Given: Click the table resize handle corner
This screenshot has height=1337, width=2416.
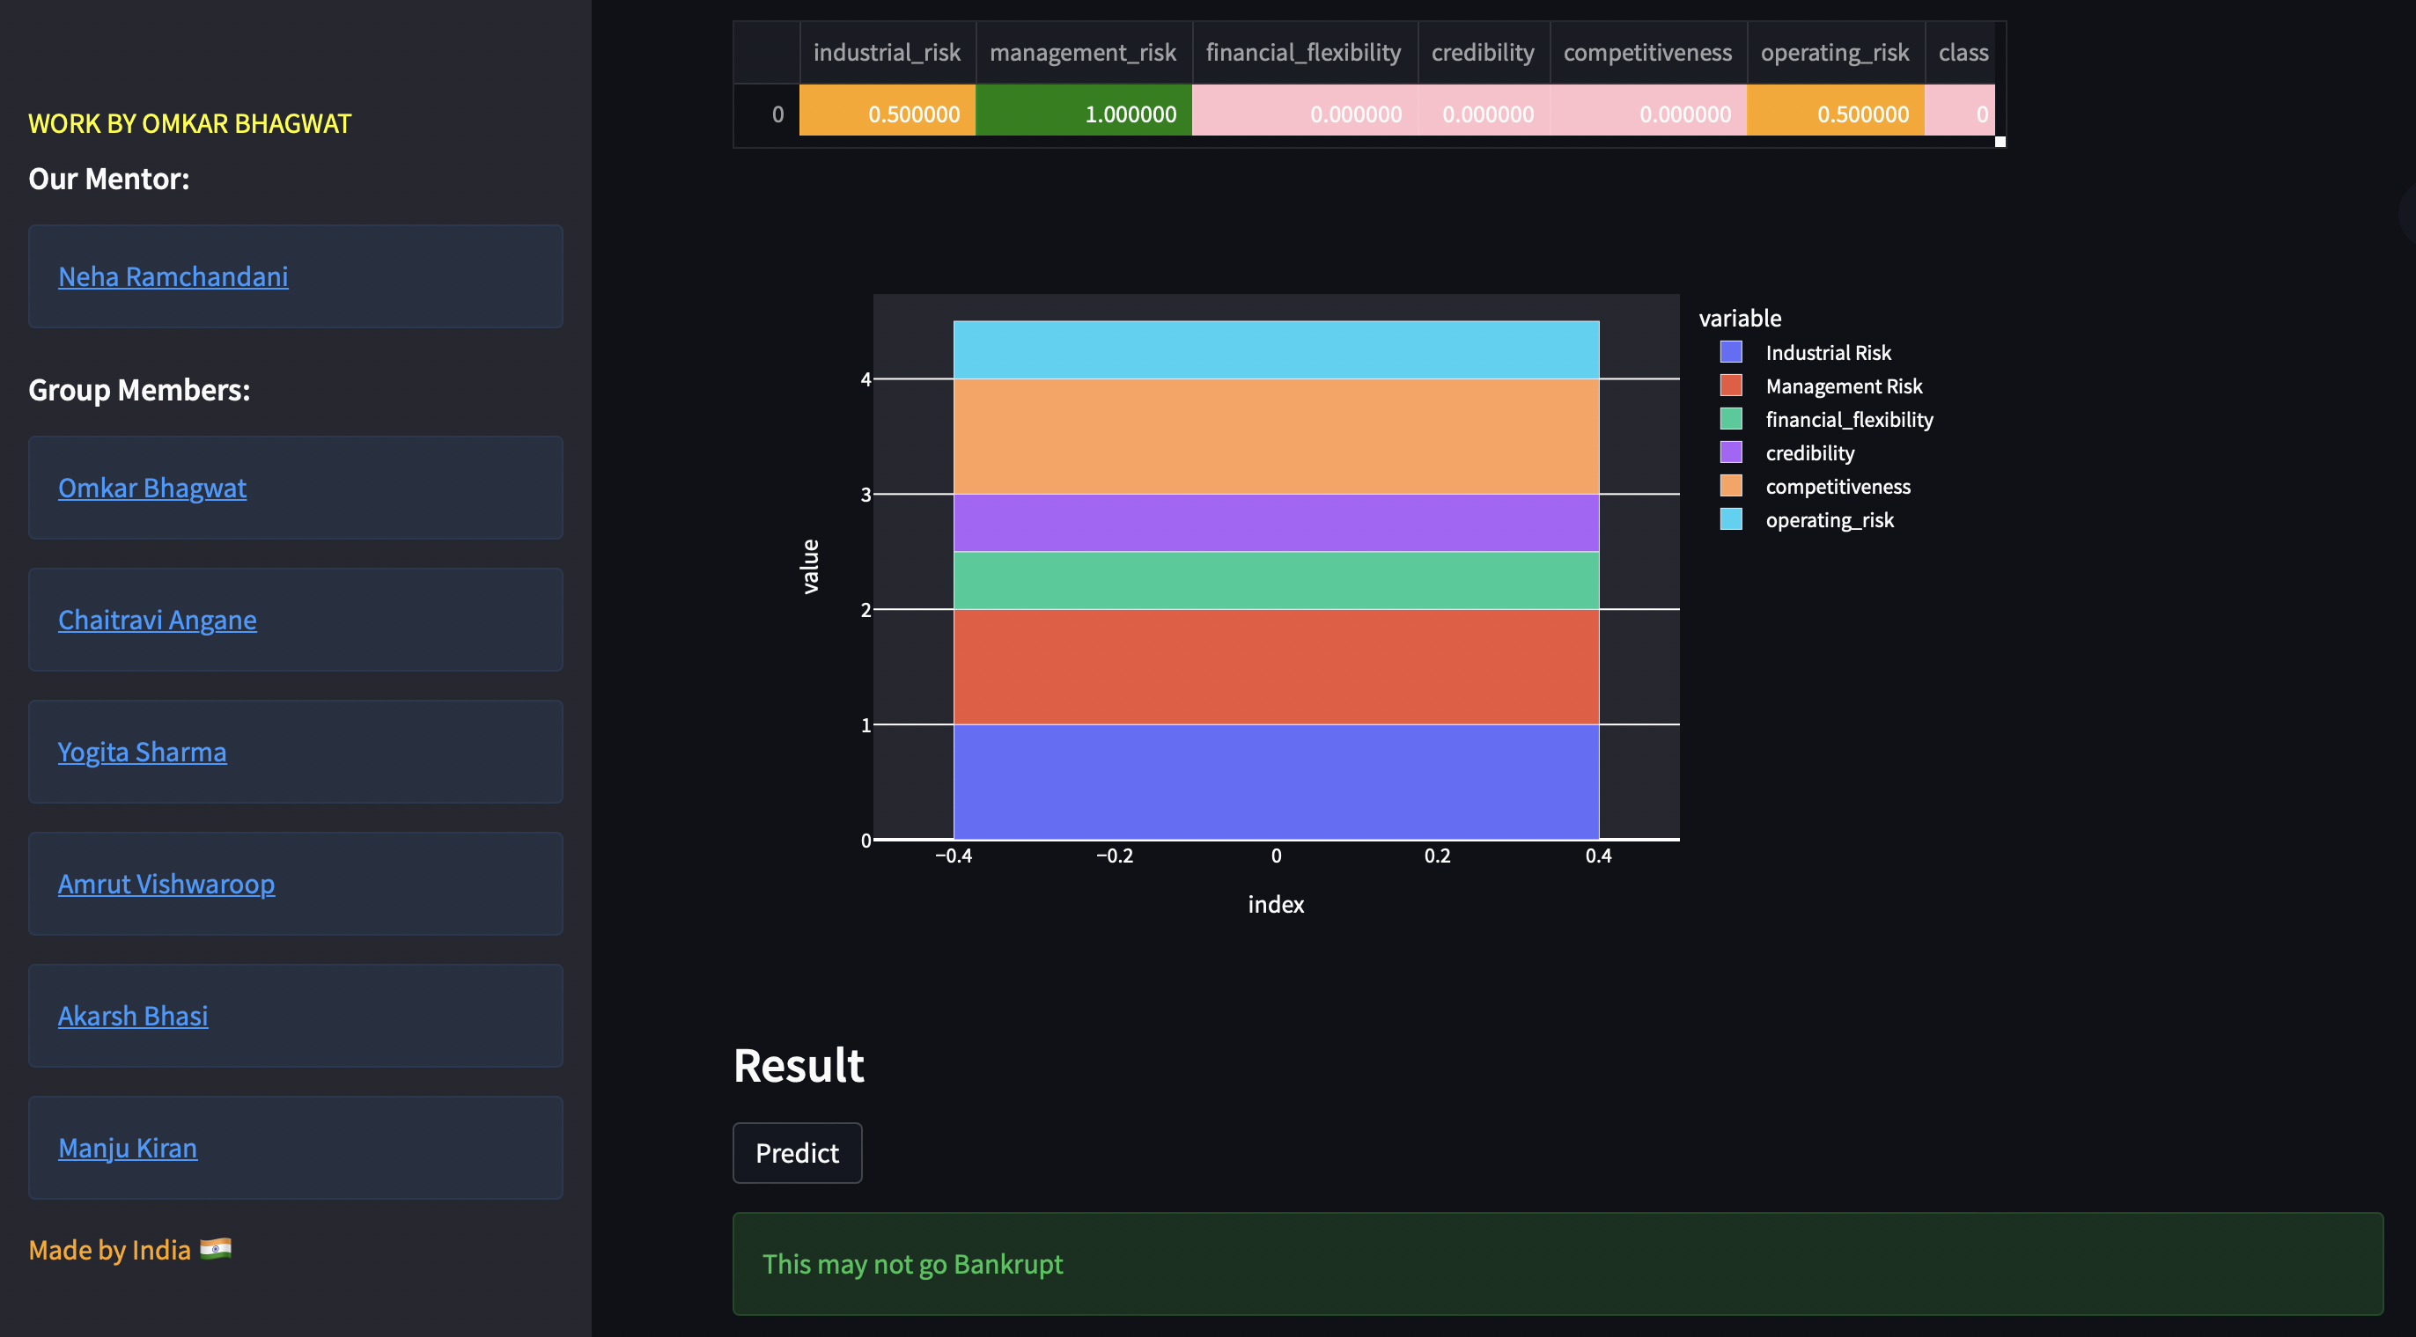Looking at the screenshot, I should coord(2000,142).
